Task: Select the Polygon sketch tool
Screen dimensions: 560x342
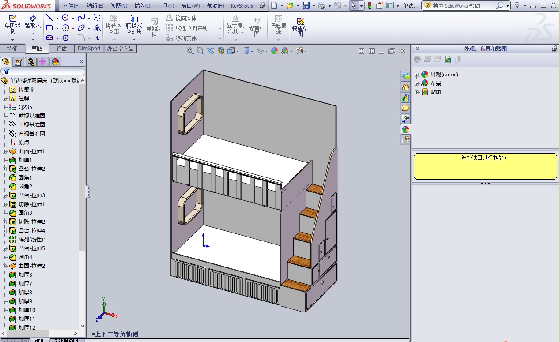Action: coord(65,38)
